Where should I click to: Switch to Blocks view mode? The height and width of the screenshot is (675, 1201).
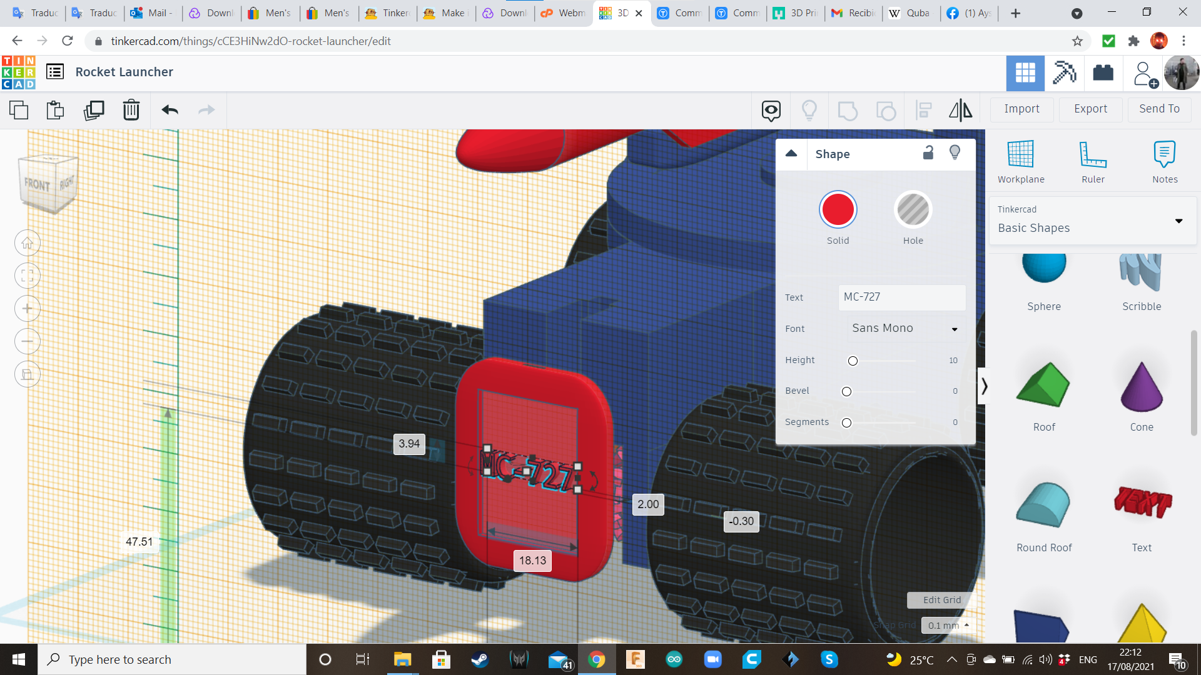click(x=1064, y=73)
